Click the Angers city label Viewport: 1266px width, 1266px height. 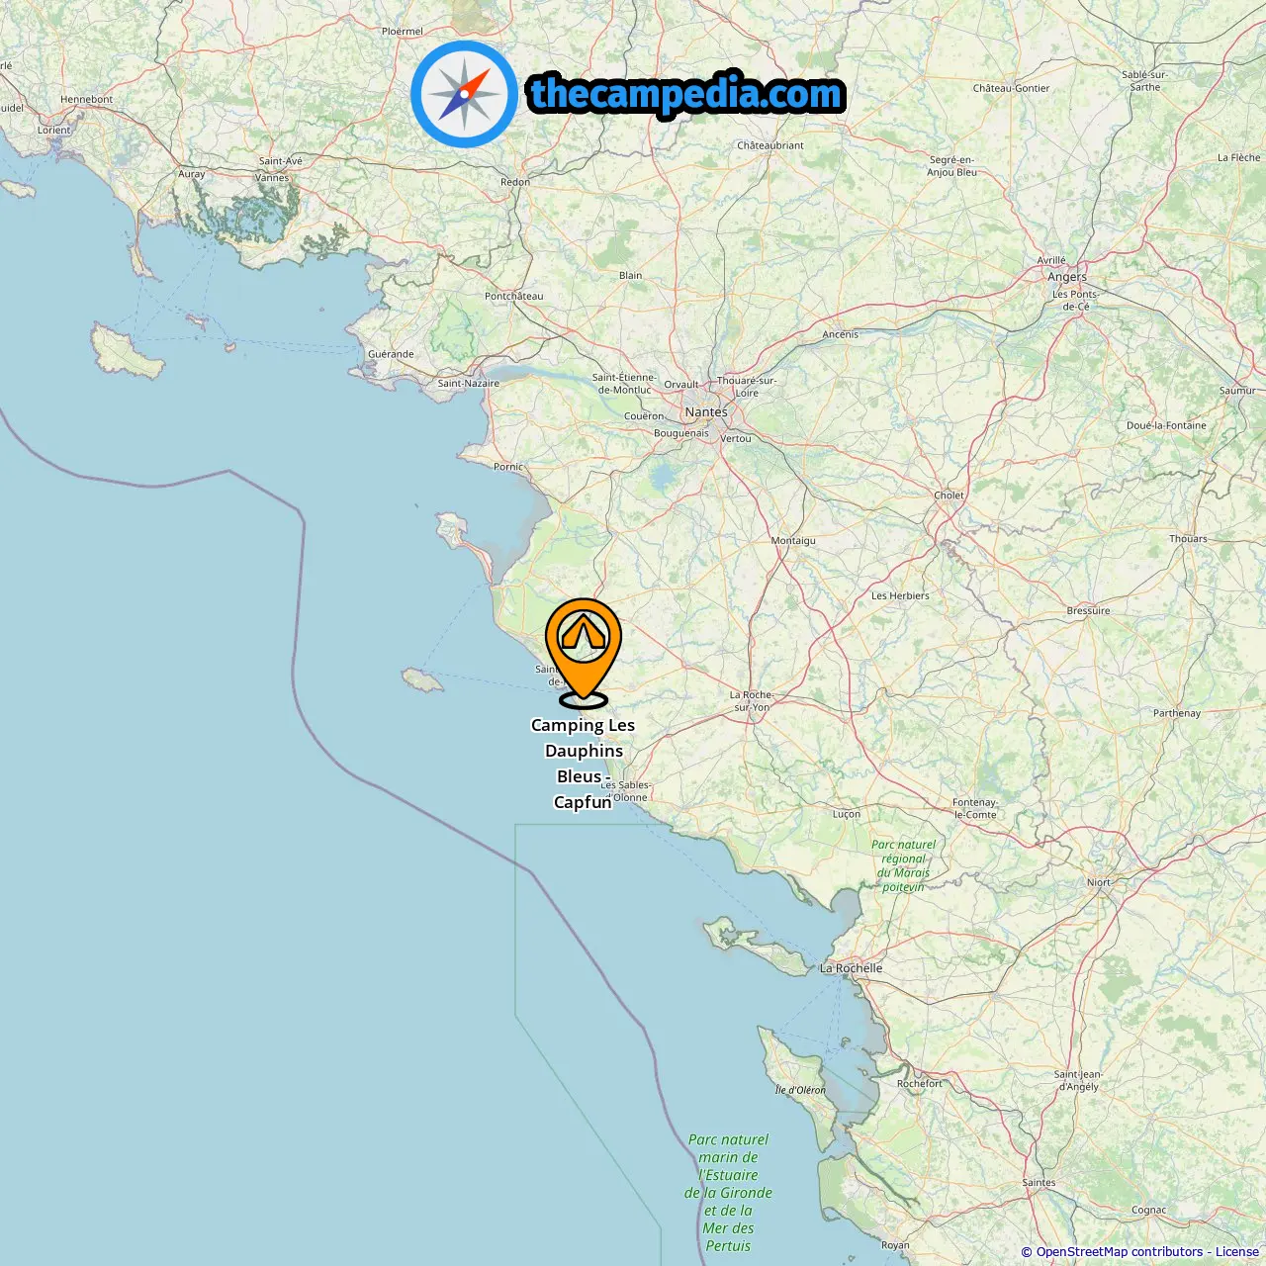1067,277
